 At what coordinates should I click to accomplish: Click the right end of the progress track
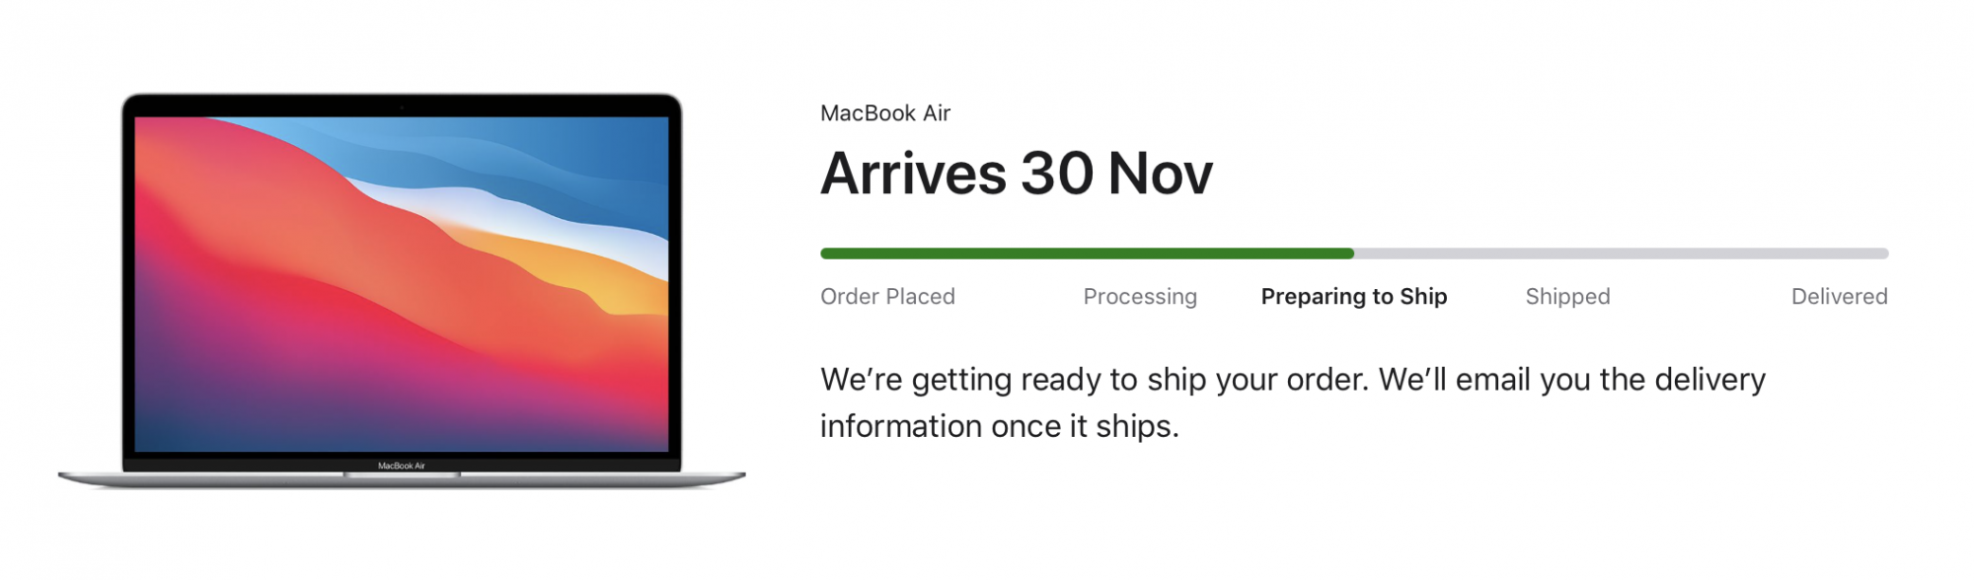(1883, 254)
